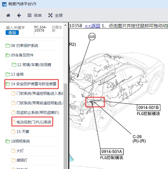Focus the 输入关键字 keyword field
The height and width of the screenshot is (169, 168).
[15, 28]
